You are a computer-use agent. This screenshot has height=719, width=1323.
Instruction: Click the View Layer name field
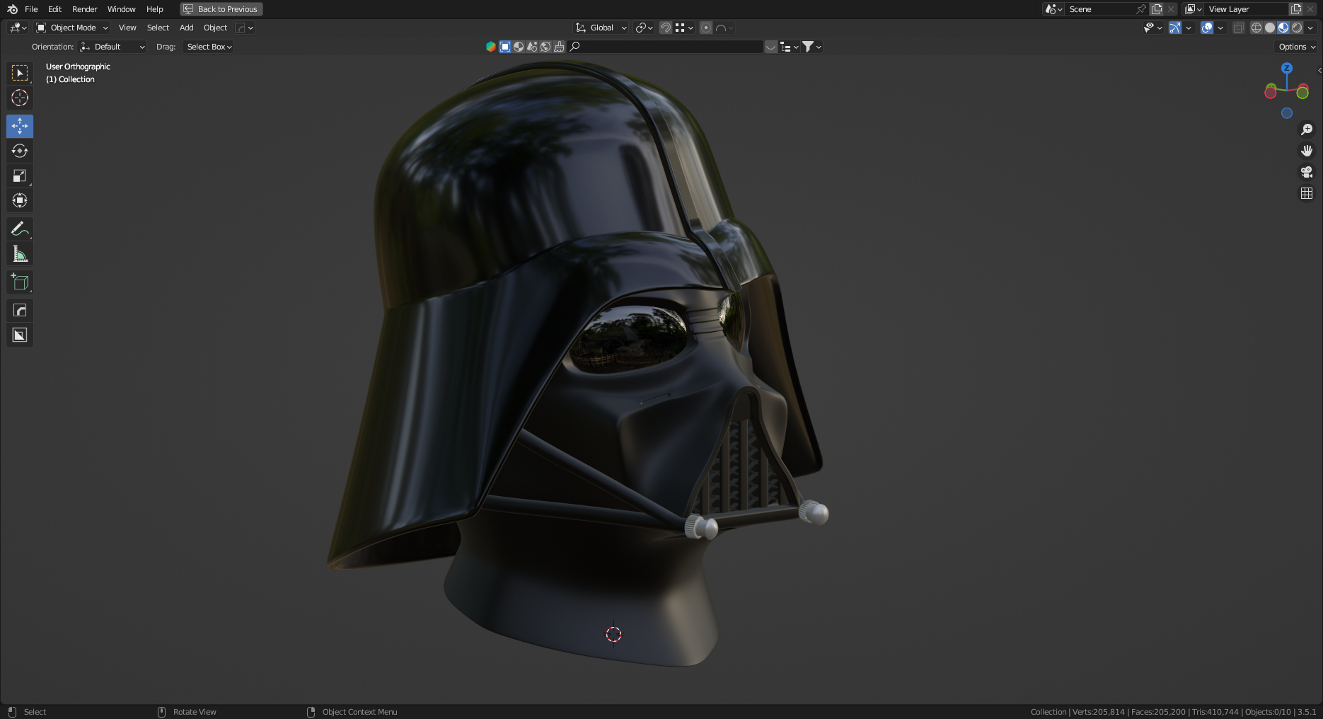pyautogui.click(x=1247, y=9)
